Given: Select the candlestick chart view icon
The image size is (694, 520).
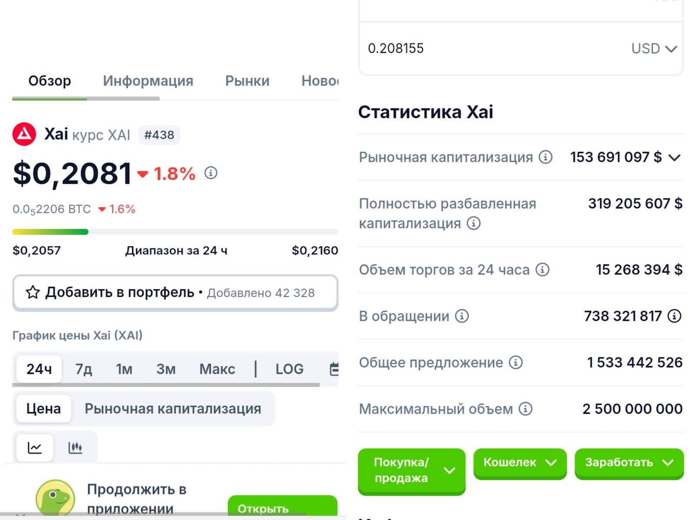Looking at the screenshot, I should (x=75, y=448).
